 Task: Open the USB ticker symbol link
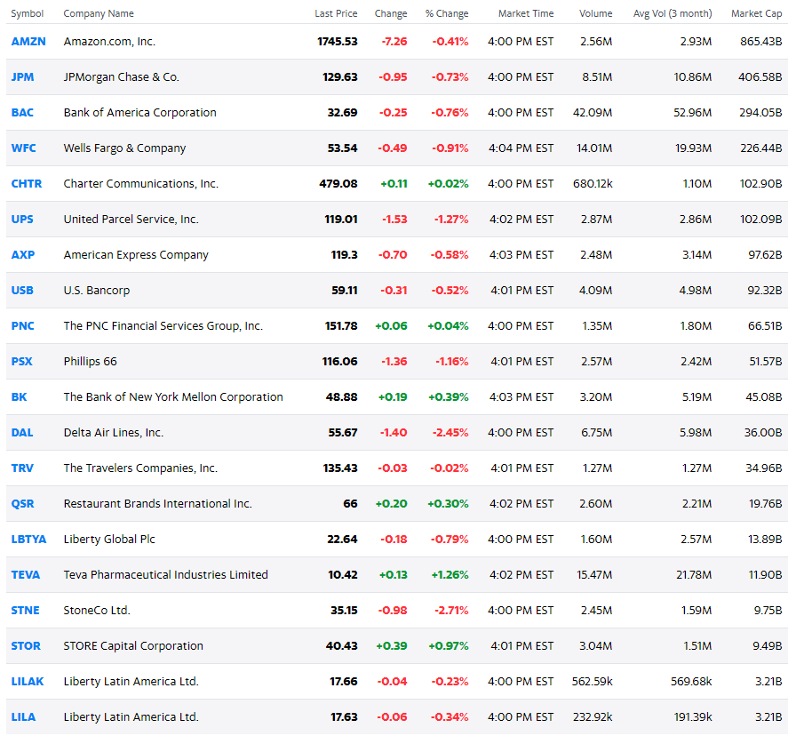click(22, 291)
